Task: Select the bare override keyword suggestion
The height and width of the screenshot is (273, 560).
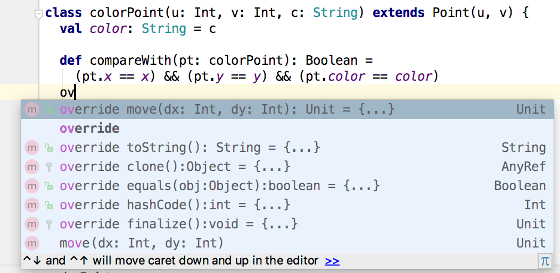Action: point(89,129)
